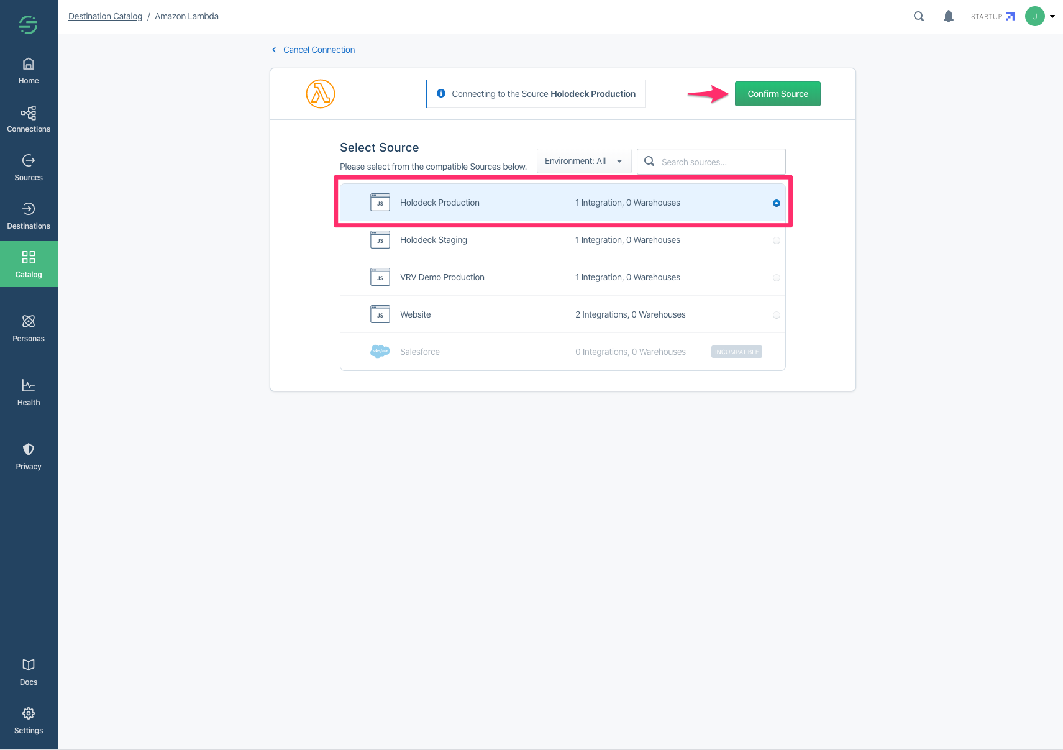This screenshot has height=750, width=1063.
Task: Click the back chevron beside Cancel Connection
Action: [274, 50]
